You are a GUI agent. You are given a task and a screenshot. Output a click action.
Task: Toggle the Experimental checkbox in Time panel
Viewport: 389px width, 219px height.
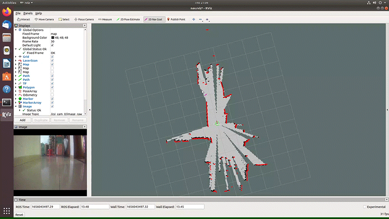[x=364, y=207]
